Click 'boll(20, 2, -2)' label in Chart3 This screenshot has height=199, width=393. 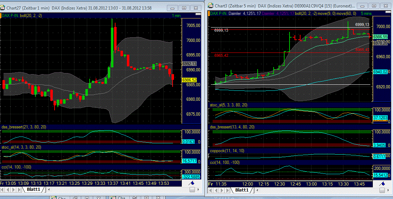306,13
